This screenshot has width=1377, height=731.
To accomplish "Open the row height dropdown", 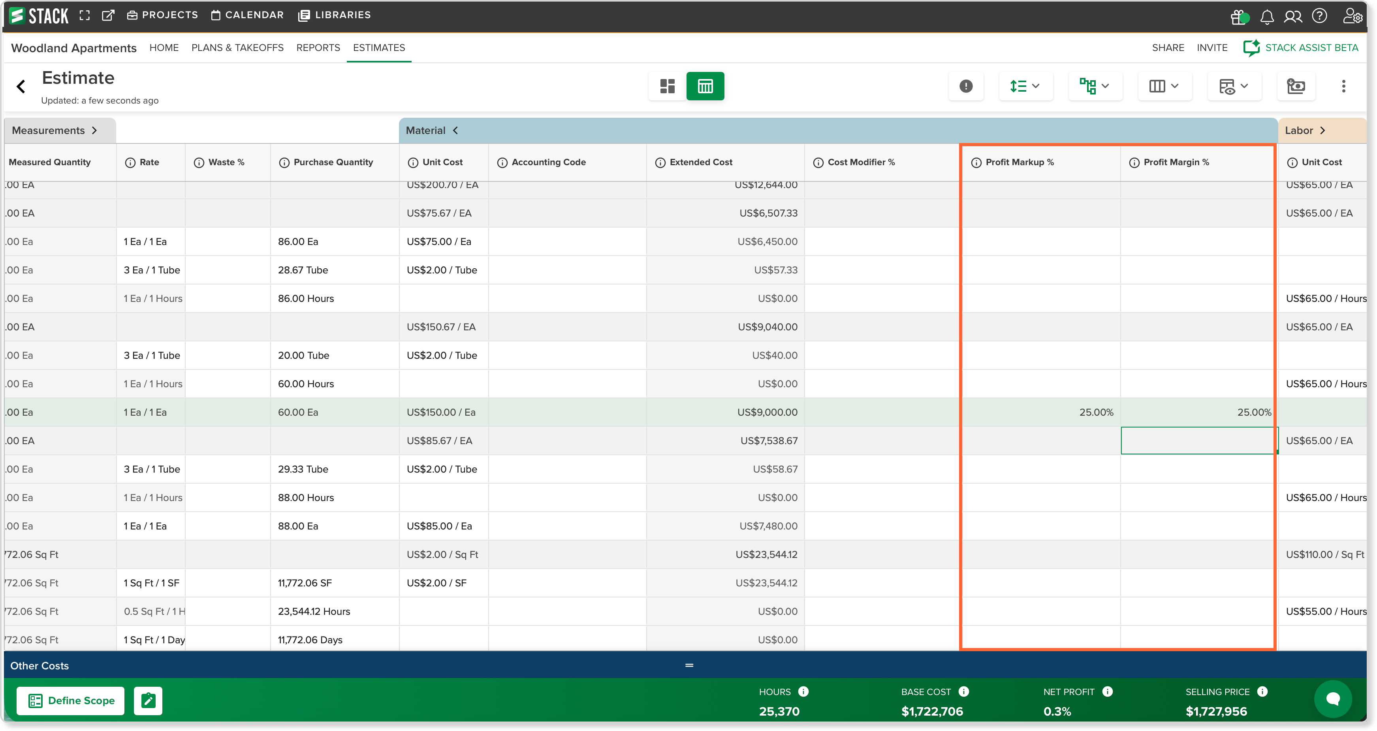I will point(1025,86).
